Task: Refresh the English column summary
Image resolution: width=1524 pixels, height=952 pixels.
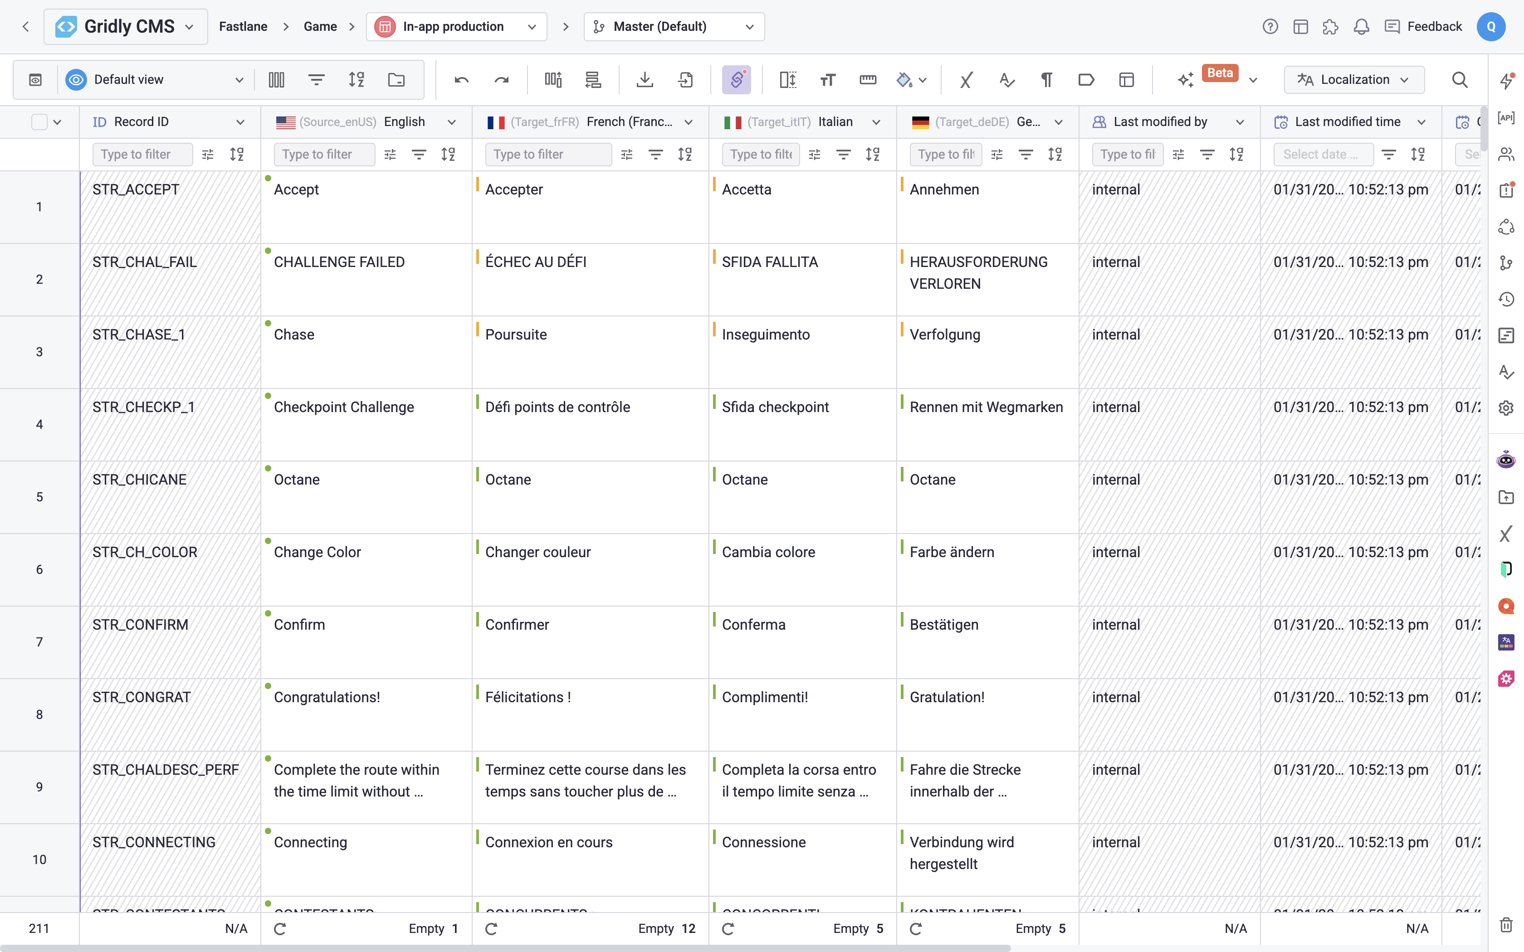Action: click(x=280, y=929)
